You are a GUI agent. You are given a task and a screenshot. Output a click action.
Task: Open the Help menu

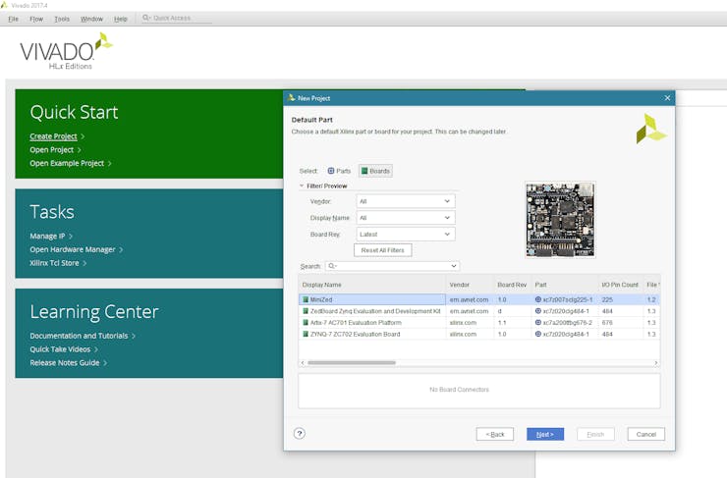click(x=121, y=19)
